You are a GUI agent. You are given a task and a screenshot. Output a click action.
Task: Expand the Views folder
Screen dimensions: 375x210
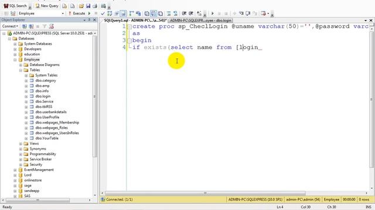(x=21, y=143)
